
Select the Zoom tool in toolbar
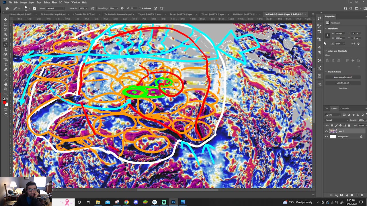5,89
